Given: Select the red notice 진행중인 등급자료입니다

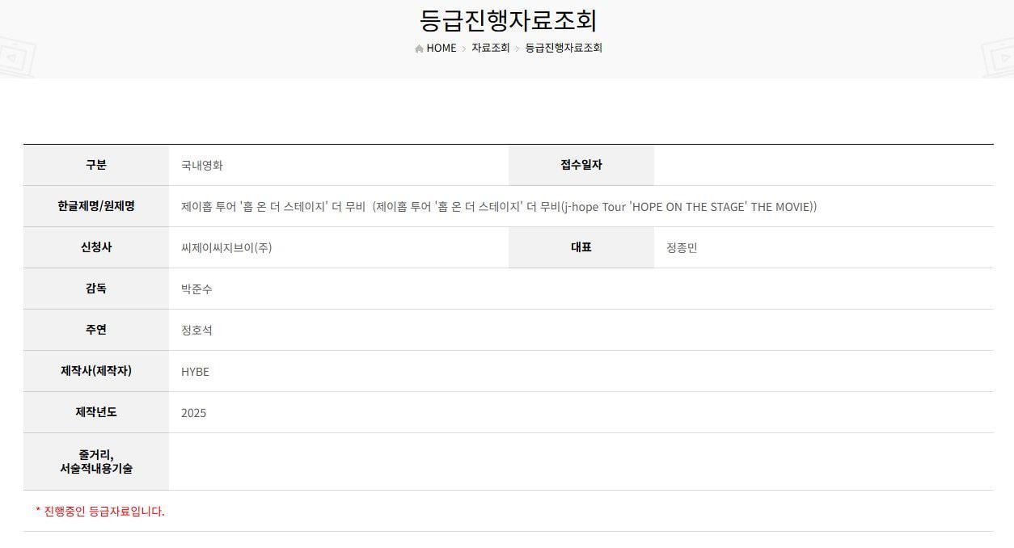Looking at the screenshot, I should pos(100,512).
